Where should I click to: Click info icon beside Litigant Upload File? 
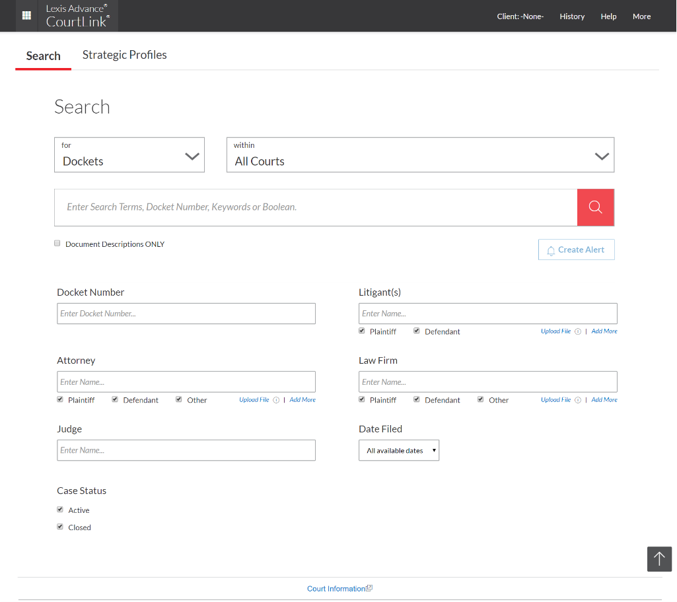tap(578, 331)
